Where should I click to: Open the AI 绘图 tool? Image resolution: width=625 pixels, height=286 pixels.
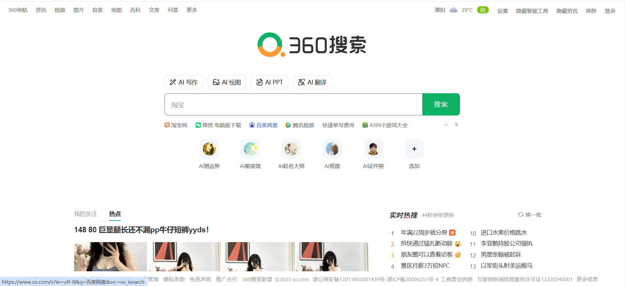(227, 82)
